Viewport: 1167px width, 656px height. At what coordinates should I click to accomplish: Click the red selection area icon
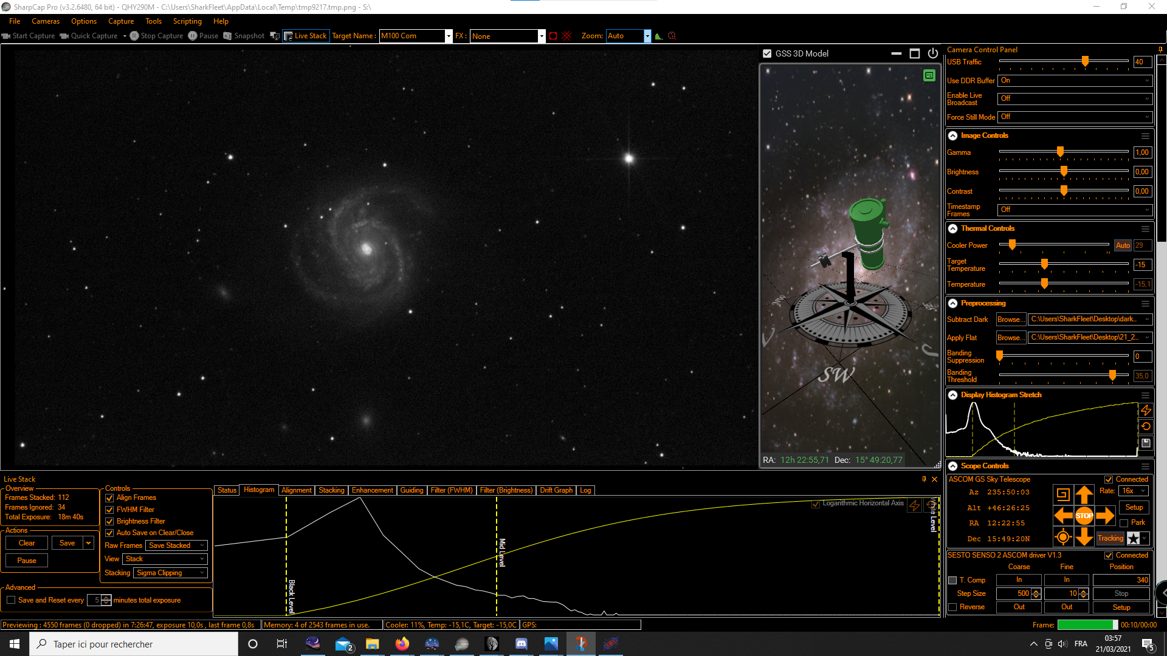(x=553, y=36)
